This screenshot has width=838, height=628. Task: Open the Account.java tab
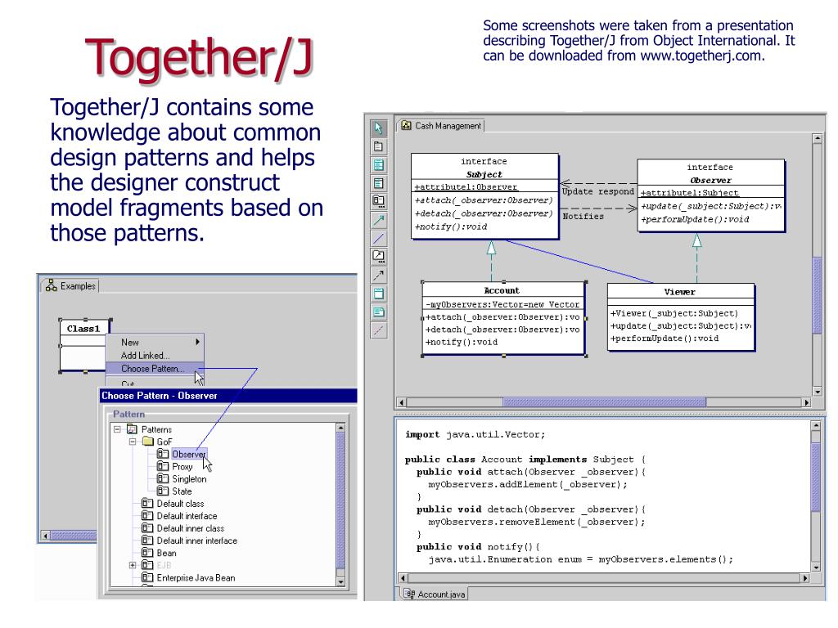tap(434, 594)
